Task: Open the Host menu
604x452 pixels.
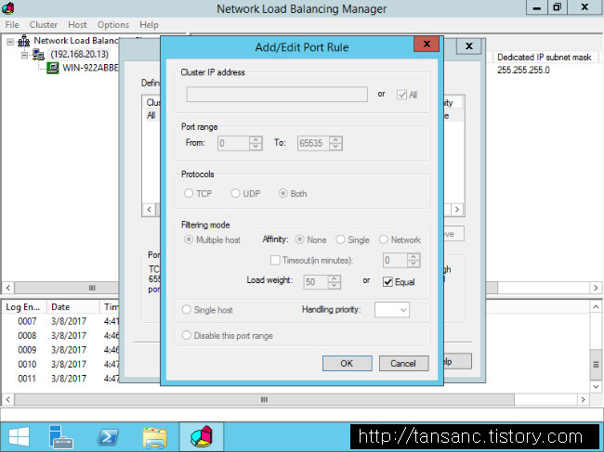Action: click(x=77, y=25)
